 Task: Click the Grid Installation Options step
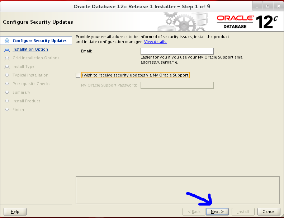36,58
